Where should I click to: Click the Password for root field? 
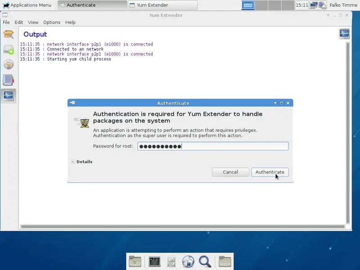click(x=213, y=146)
